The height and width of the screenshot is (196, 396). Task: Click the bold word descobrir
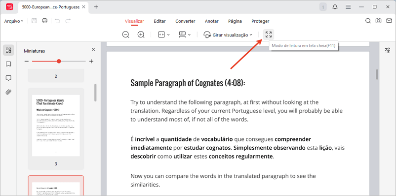pyautogui.click(x=143, y=157)
